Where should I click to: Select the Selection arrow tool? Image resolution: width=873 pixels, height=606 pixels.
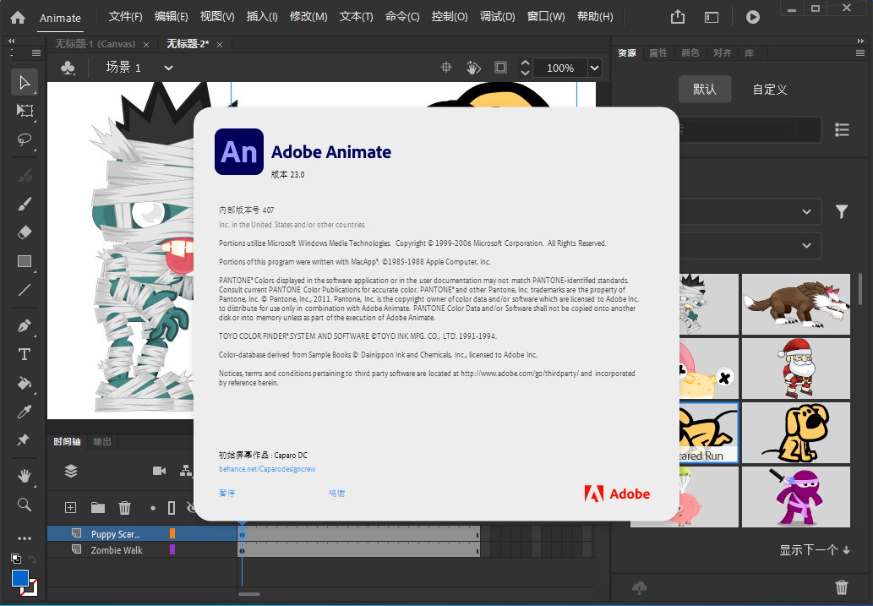pyautogui.click(x=25, y=83)
